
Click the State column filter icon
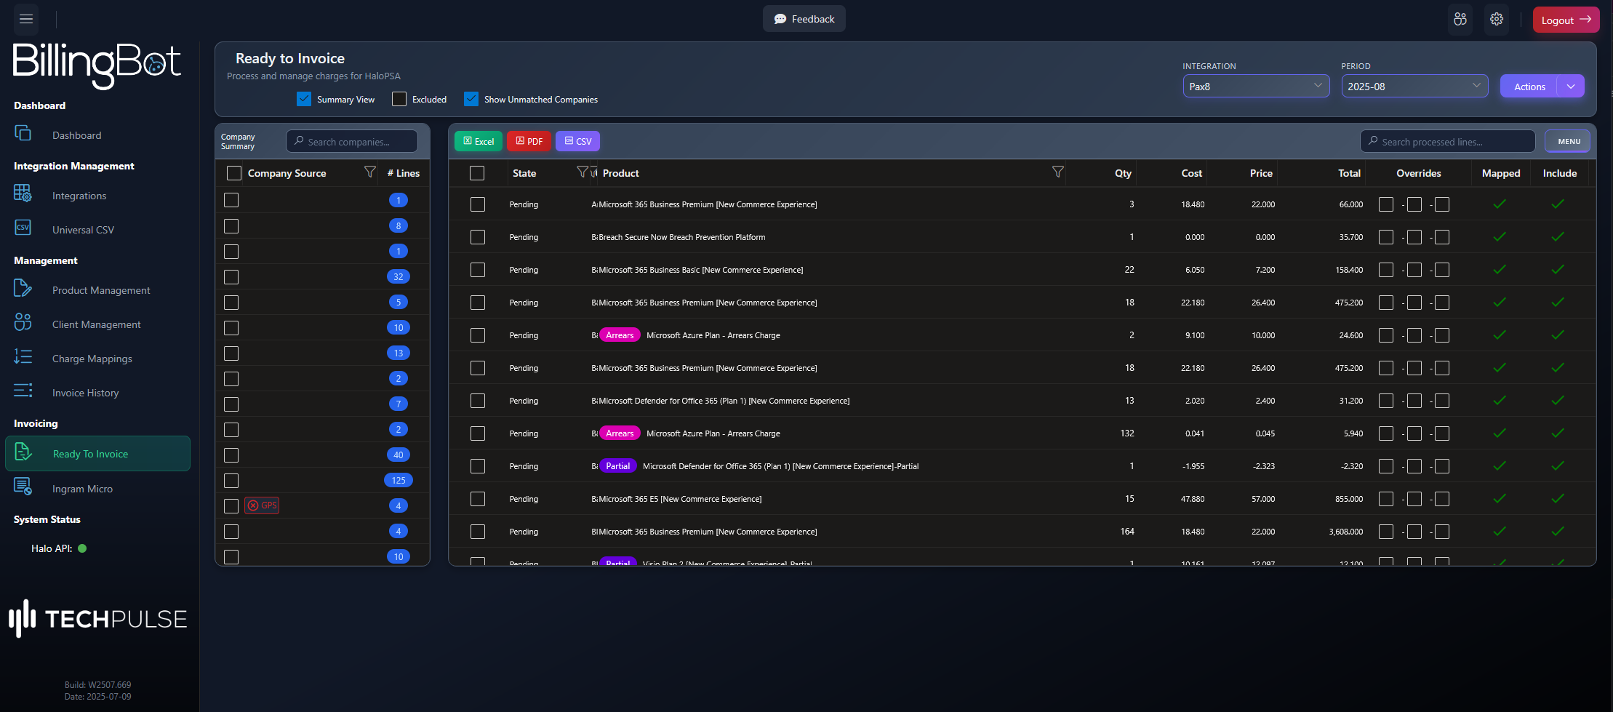(x=582, y=172)
